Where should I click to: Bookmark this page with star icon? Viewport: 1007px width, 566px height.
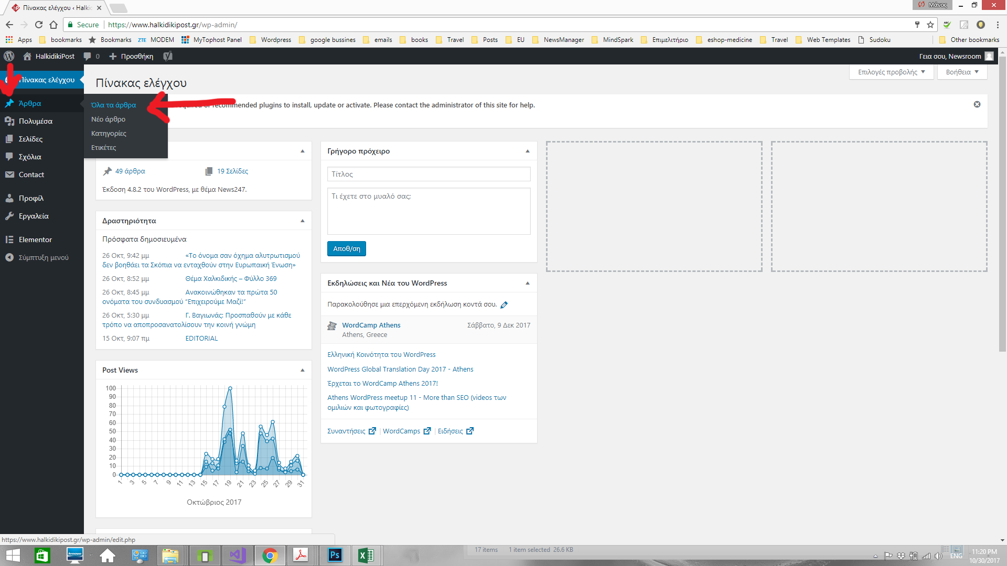930,25
